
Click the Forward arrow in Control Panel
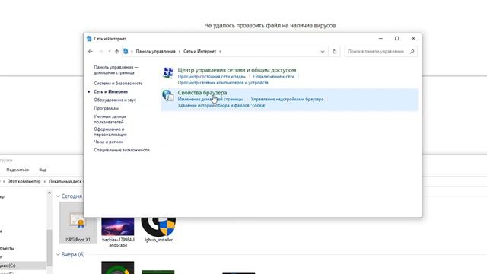tap(101, 51)
